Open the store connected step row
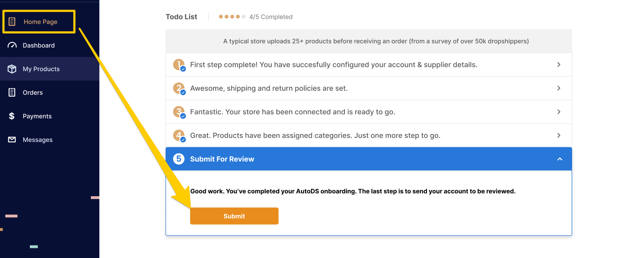 tap(369, 112)
